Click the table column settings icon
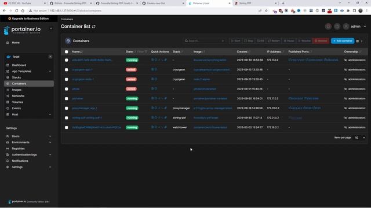Viewport: 371px width, 208px height. click(357, 41)
